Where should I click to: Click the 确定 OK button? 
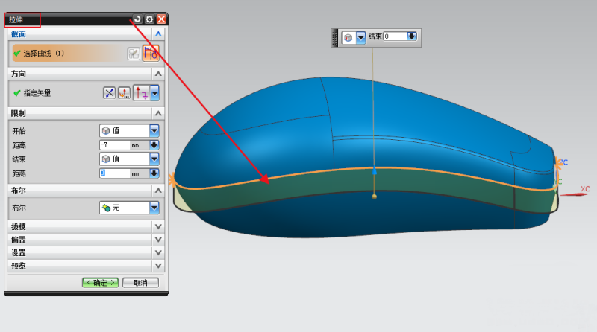coord(101,283)
